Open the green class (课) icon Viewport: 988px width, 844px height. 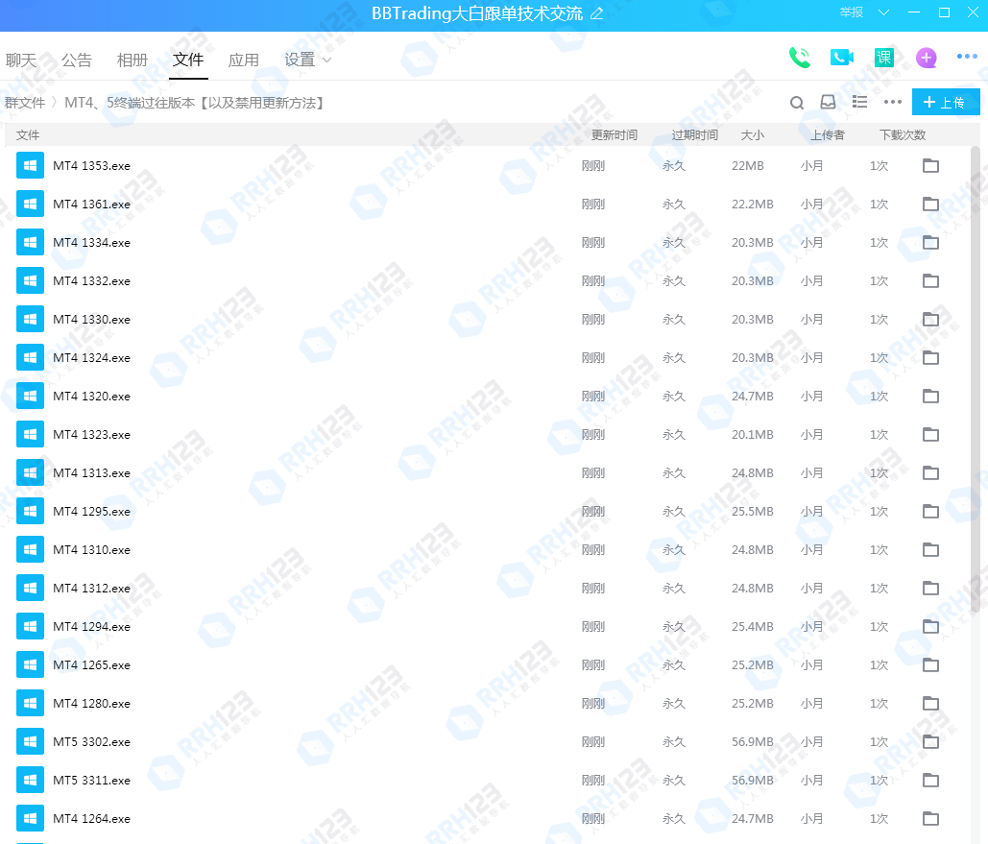(884, 58)
